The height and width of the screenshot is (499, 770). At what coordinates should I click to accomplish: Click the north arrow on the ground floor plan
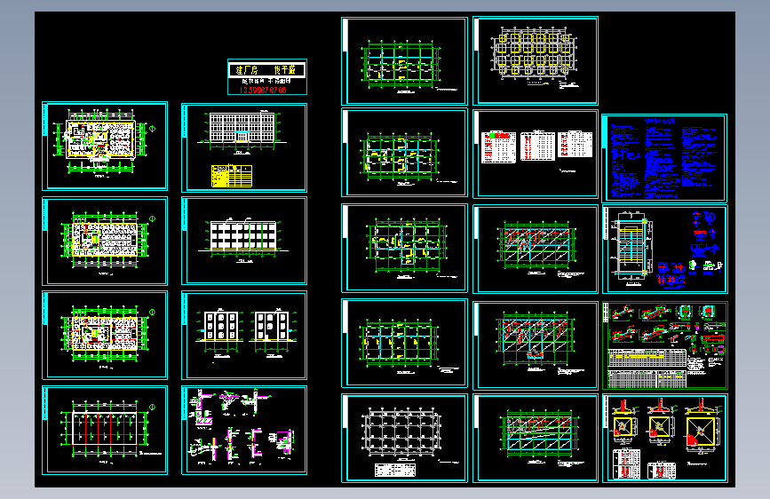pos(152,129)
